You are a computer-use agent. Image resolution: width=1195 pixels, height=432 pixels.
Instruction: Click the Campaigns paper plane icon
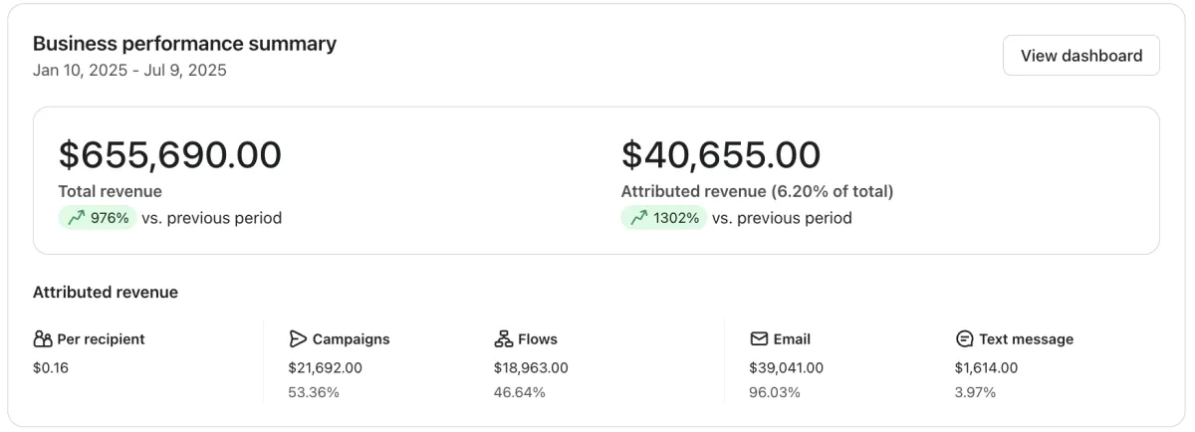point(298,339)
